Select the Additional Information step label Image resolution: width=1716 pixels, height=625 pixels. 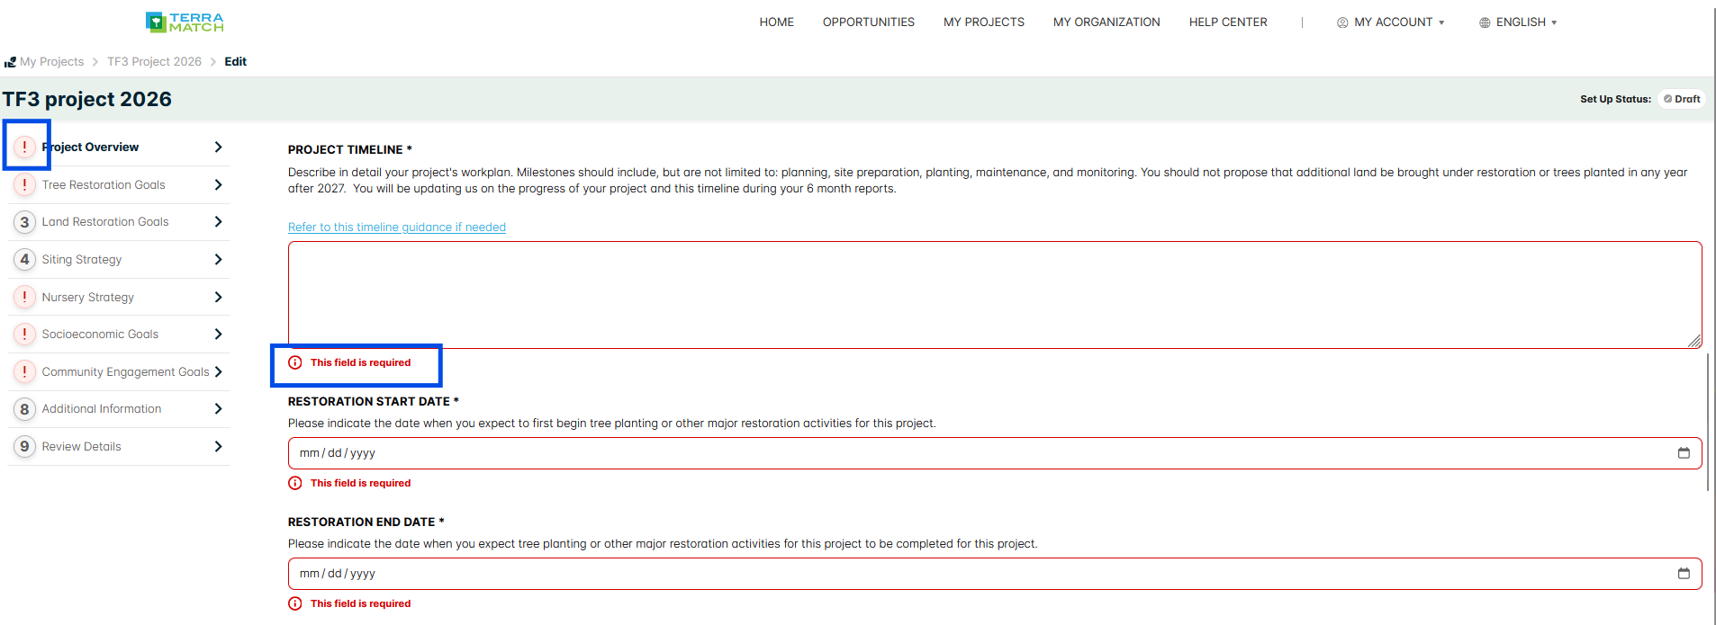102,409
